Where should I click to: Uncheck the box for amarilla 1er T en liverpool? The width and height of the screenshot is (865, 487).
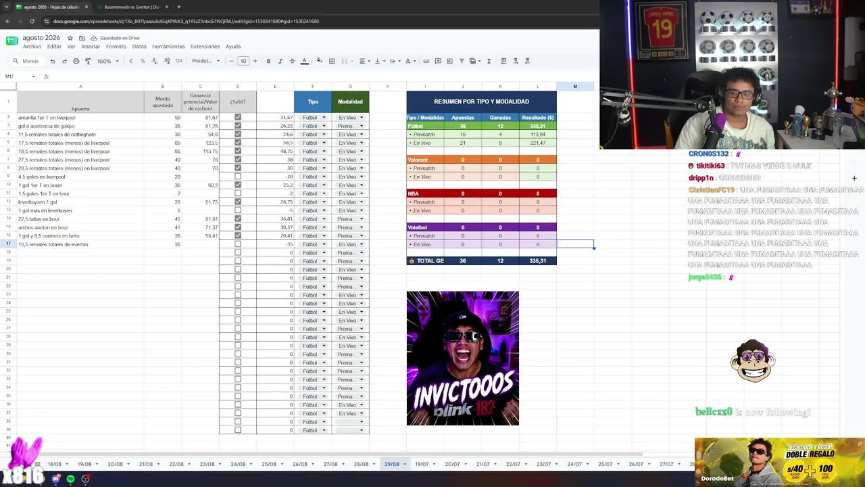(x=237, y=118)
